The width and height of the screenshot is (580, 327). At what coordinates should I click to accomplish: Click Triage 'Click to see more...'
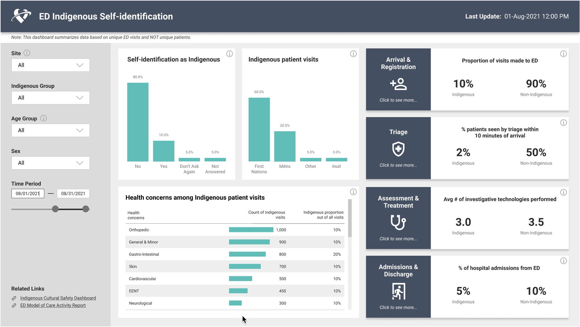click(398, 165)
